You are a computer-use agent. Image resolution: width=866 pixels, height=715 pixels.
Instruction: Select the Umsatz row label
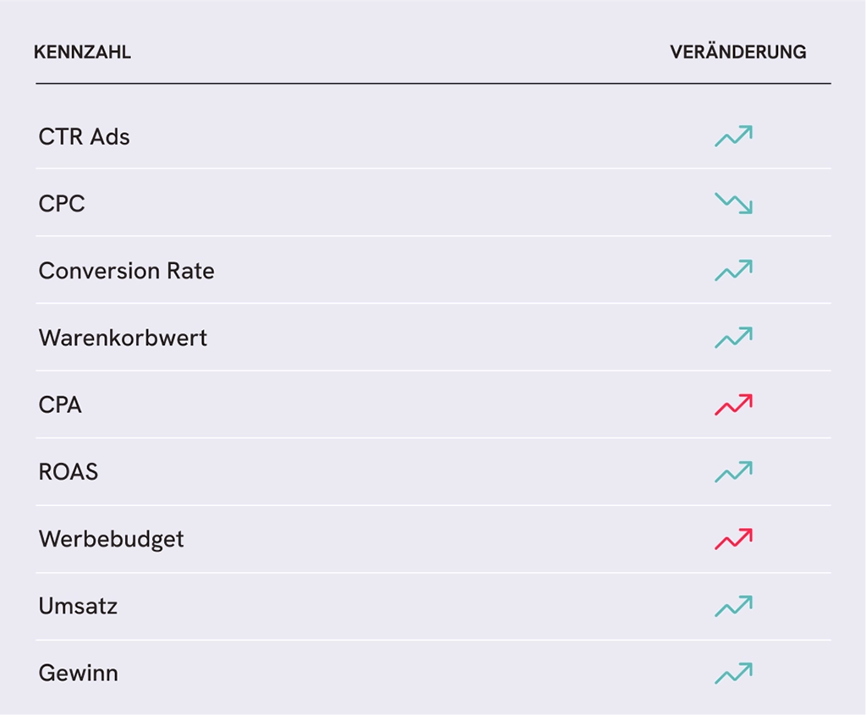pos(78,606)
